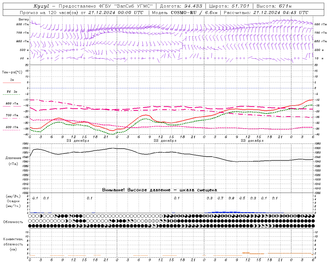
Task: Click the "Тем-ра(°C)" temperature panel label
Action: [12, 72]
